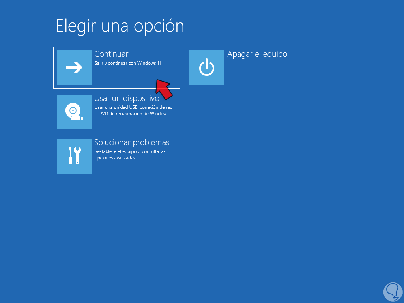Open the 'Usar un dispositivo' option title
The image size is (404, 303).
click(x=127, y=98)
